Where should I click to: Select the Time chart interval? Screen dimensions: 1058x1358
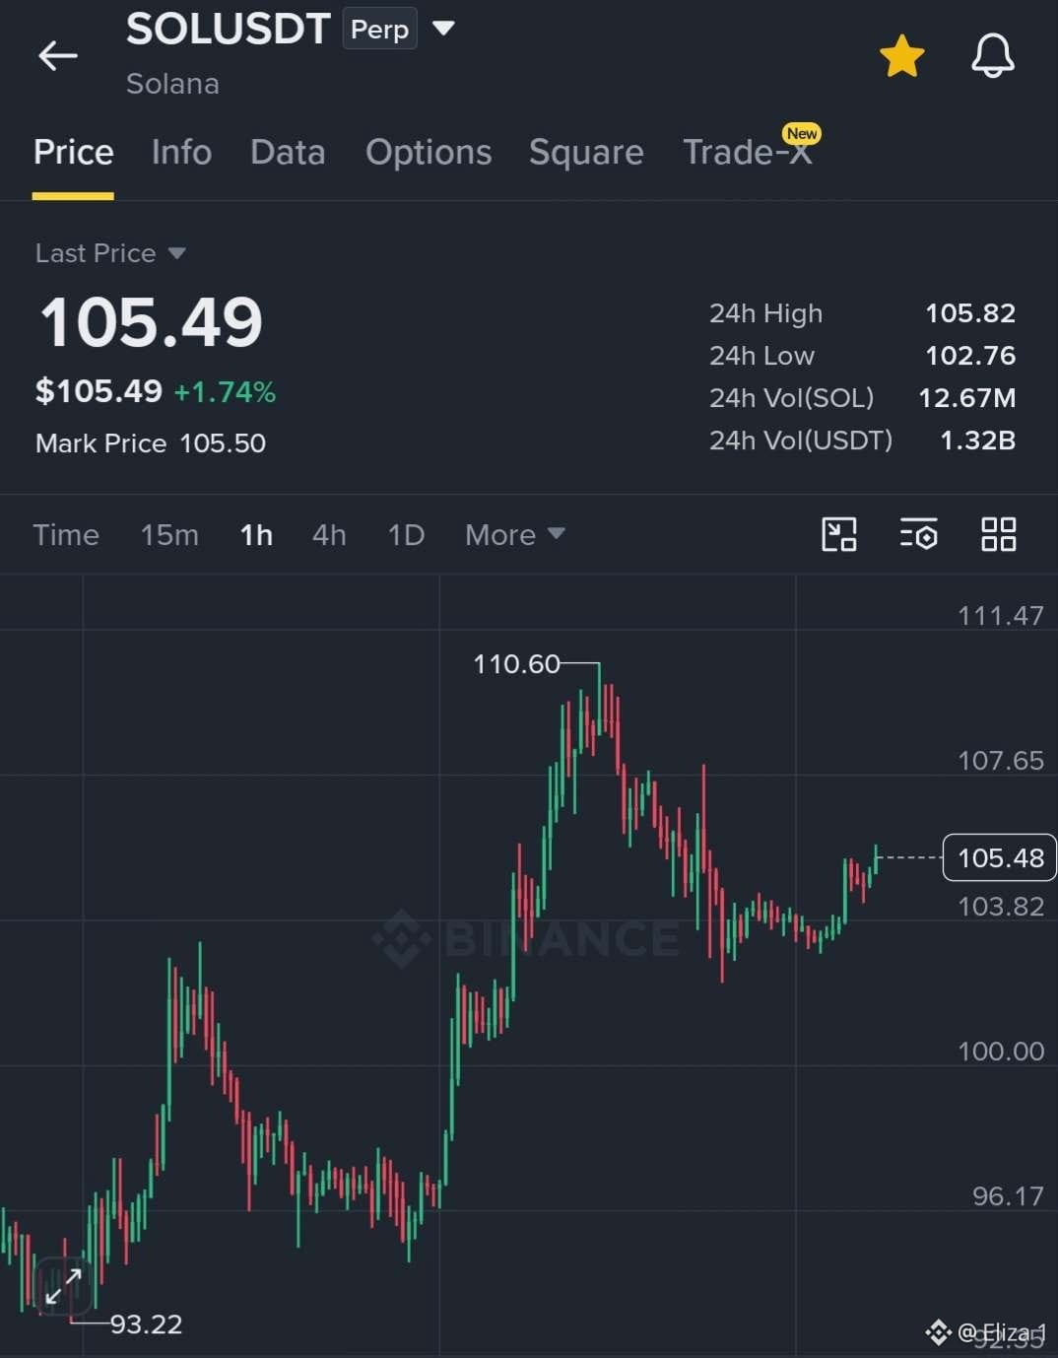[66, 535]
